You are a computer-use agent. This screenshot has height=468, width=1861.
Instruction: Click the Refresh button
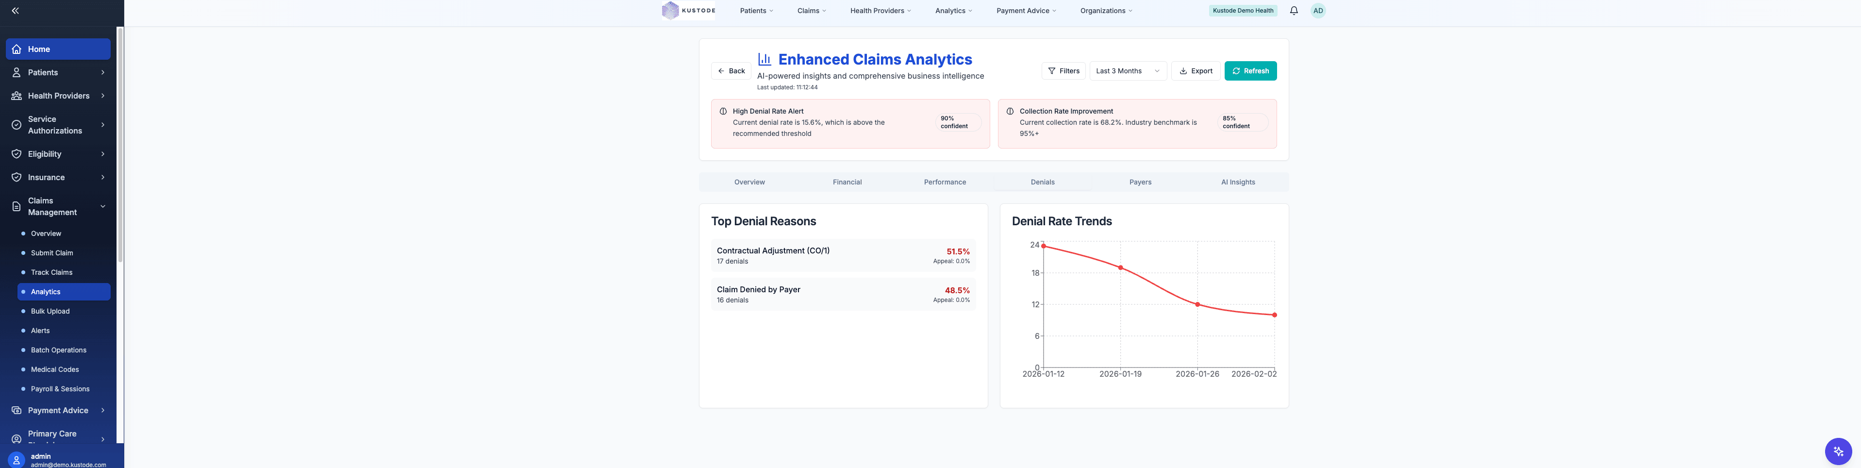click(x=1250, y=71)
